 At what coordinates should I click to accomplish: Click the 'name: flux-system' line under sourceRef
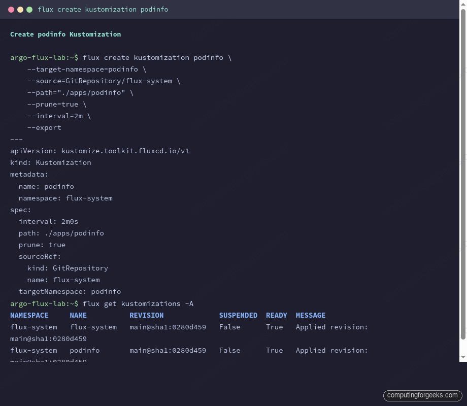63,280
